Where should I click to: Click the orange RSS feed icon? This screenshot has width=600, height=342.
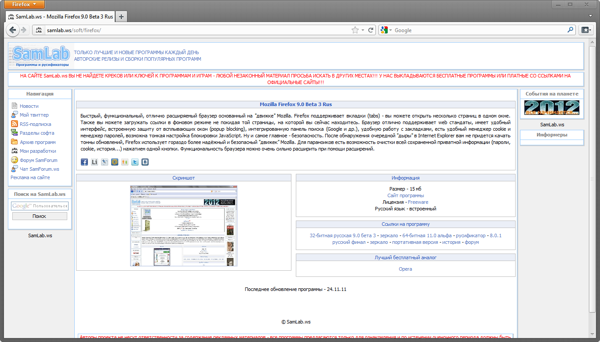[x=15, y=124]
